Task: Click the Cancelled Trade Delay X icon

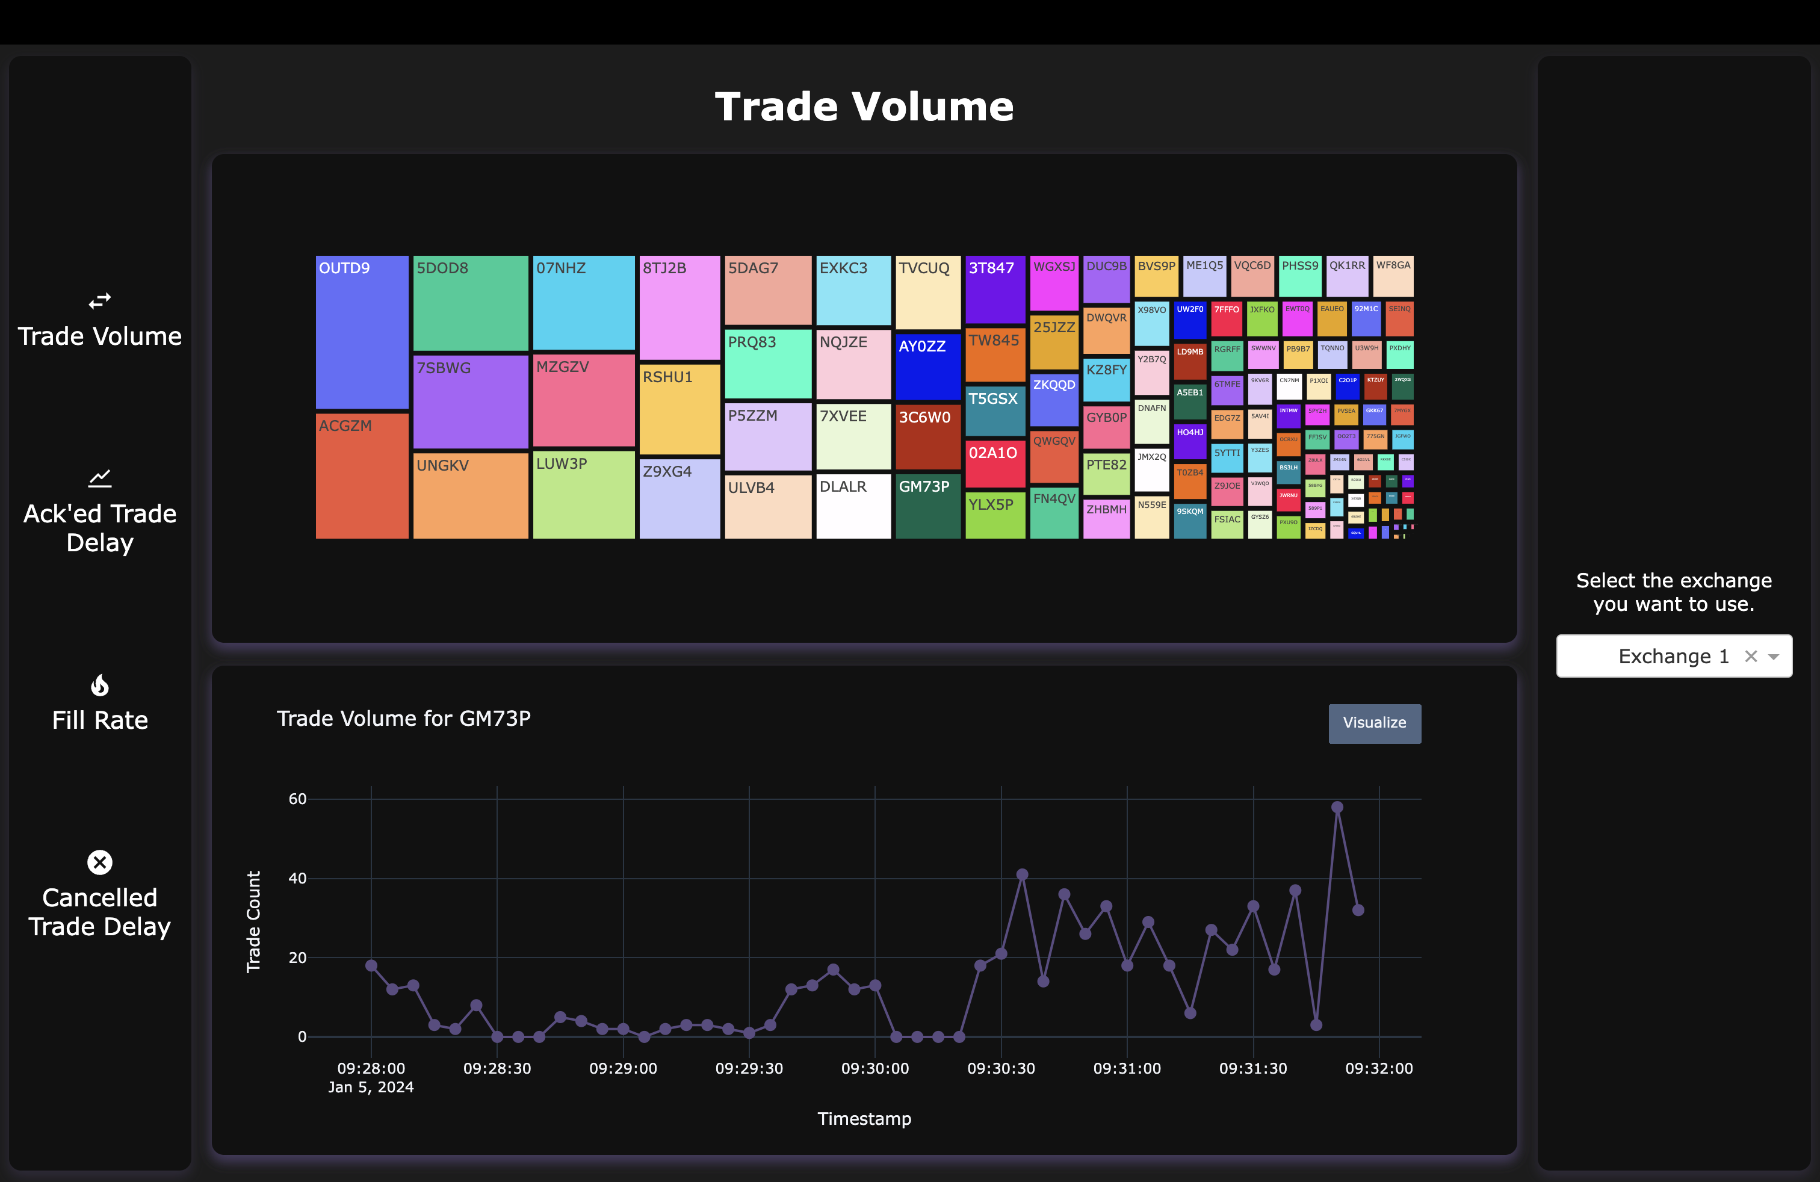Action: point(99,862)
